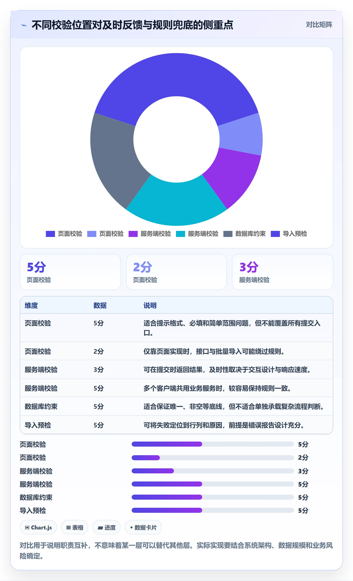Open the 5分 页面校验 stat card
Screen dimensions: 353x581
(70, 272)
